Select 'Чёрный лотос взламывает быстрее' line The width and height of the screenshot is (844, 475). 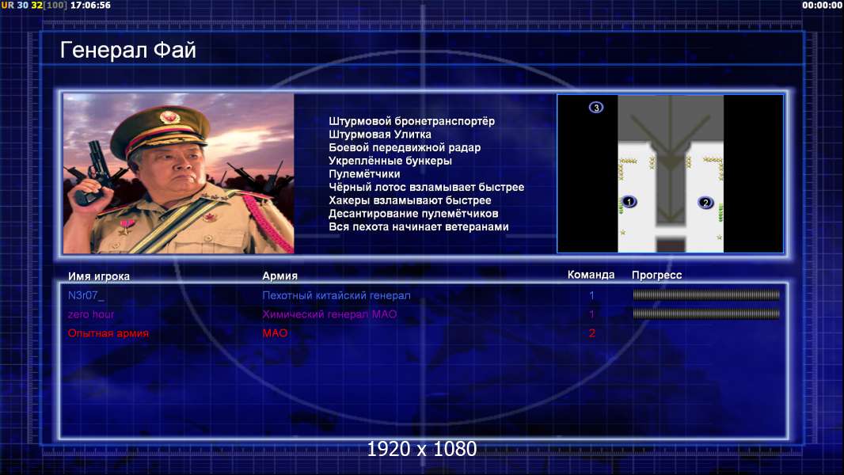click(426, 187)
